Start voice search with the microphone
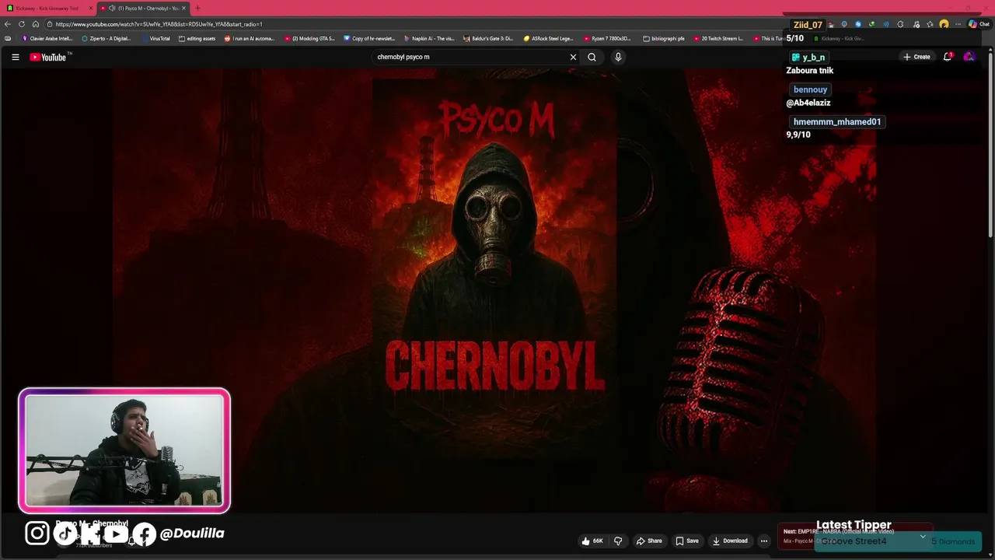 (x=618, y=57)
